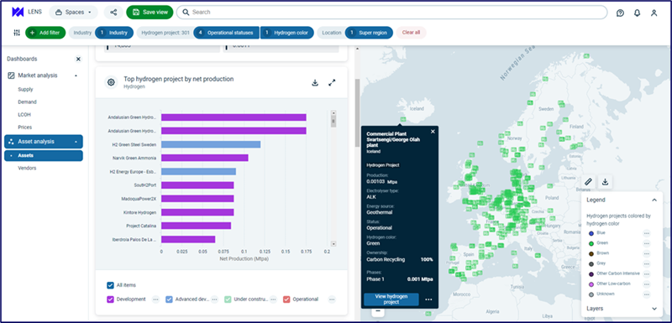Close the Svartsengi plant popup
The width and height of the screenshot is (672, 323).
click(x=433, y=132)
